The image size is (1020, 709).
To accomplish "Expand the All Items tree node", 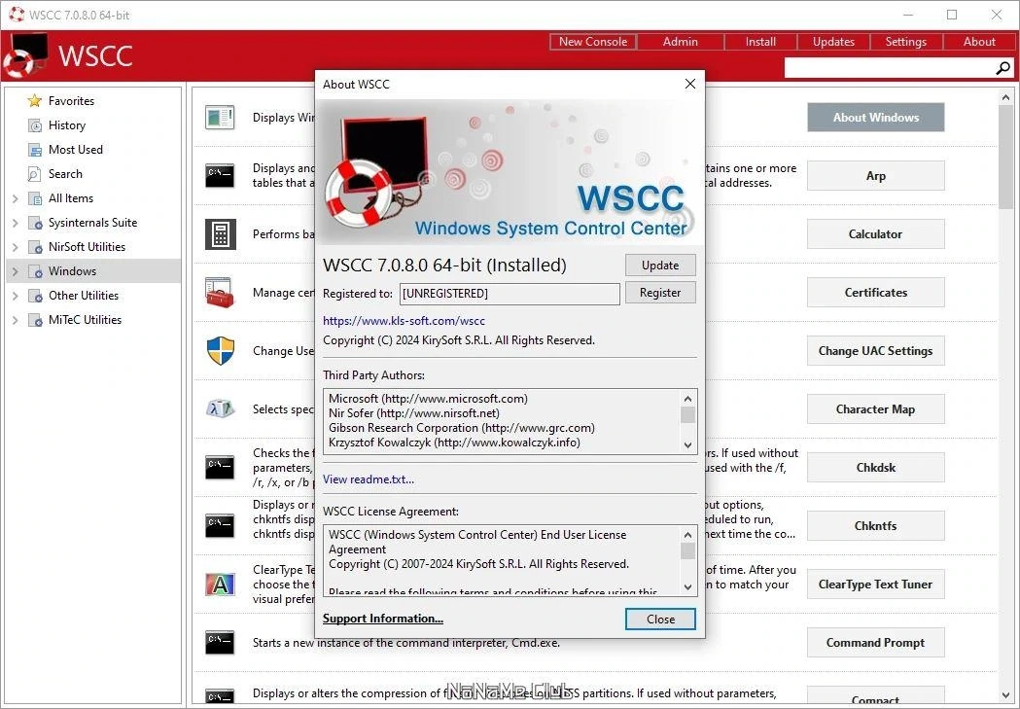I will tap(15, 198).
